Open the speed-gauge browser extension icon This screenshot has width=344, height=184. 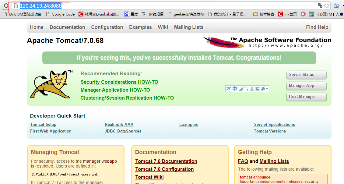pyautogui.click(x=336, y=6)
